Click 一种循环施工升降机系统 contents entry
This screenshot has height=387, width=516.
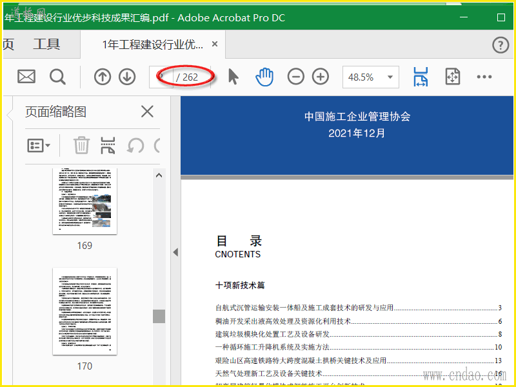(359, 347)
